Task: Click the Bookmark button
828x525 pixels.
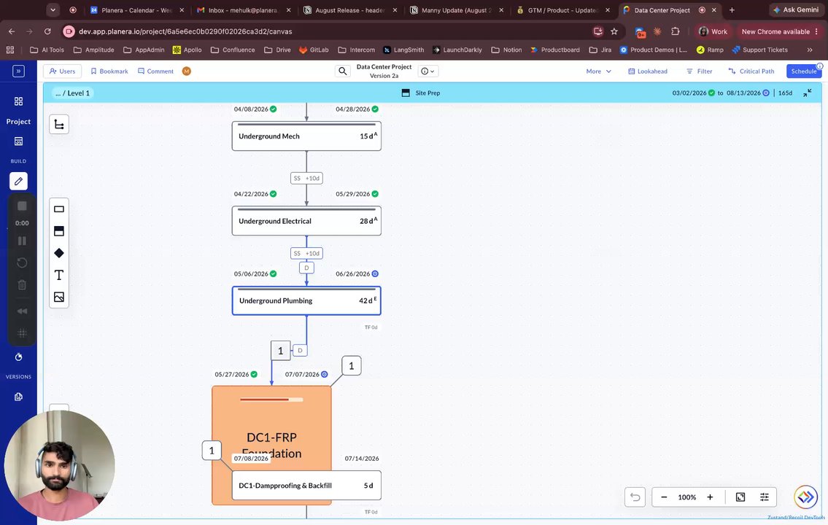Action: click(109, 71)
